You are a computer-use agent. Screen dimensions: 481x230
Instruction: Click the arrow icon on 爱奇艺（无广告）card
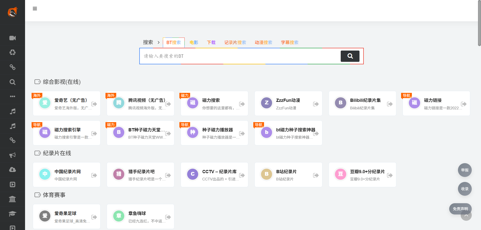94,104
